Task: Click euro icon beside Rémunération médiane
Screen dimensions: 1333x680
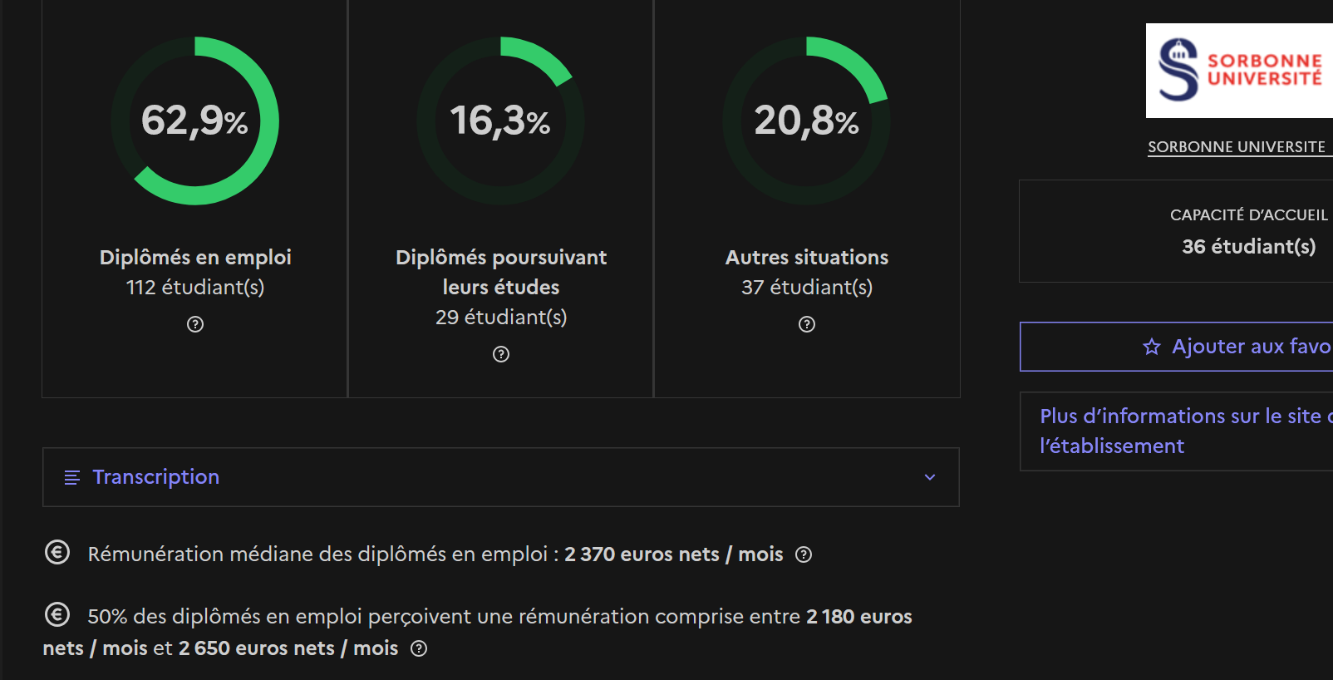Action: [57, 552]
